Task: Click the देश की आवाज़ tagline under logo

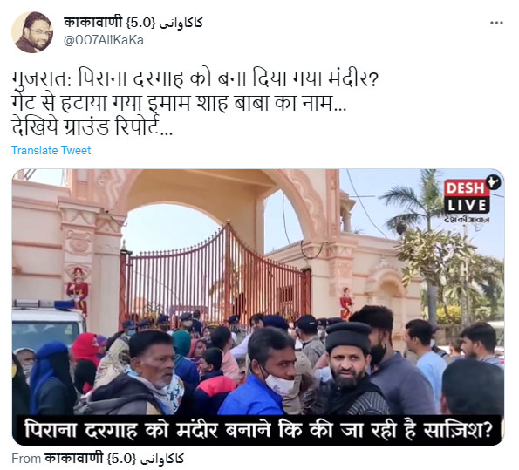Action: click(x=467, y=220)
